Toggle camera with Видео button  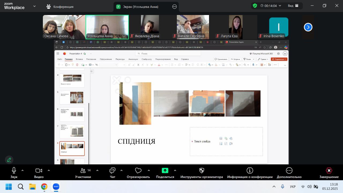39,170
